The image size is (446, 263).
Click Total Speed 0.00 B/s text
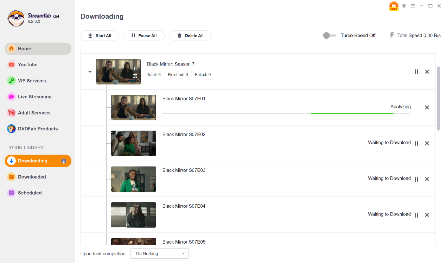(419, 36)
